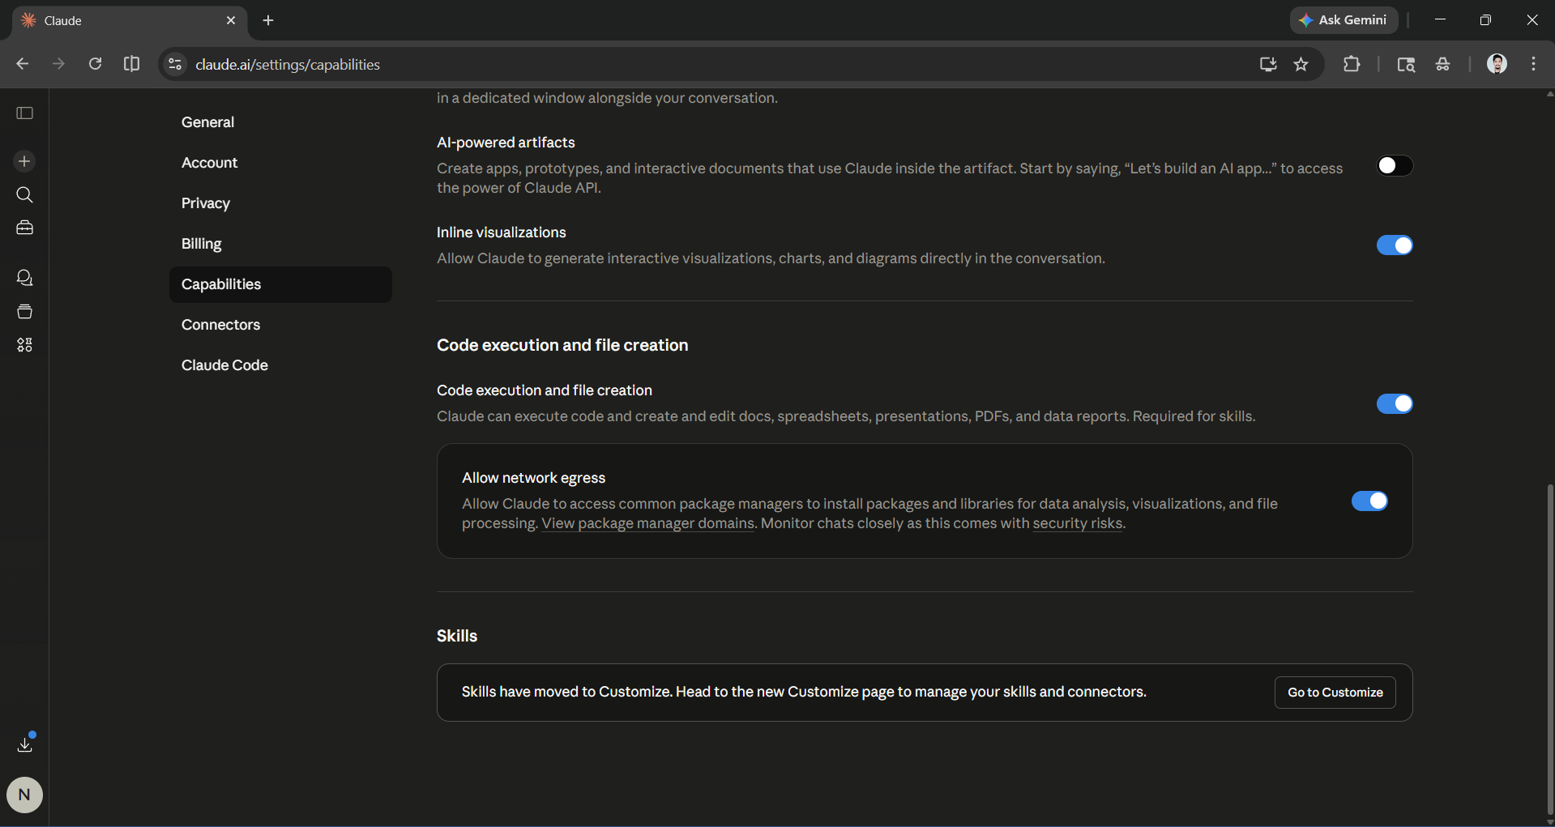Click the AI-powered artifacts label
The height and width of the screenshot is (827, 1555).
point(506,143)
